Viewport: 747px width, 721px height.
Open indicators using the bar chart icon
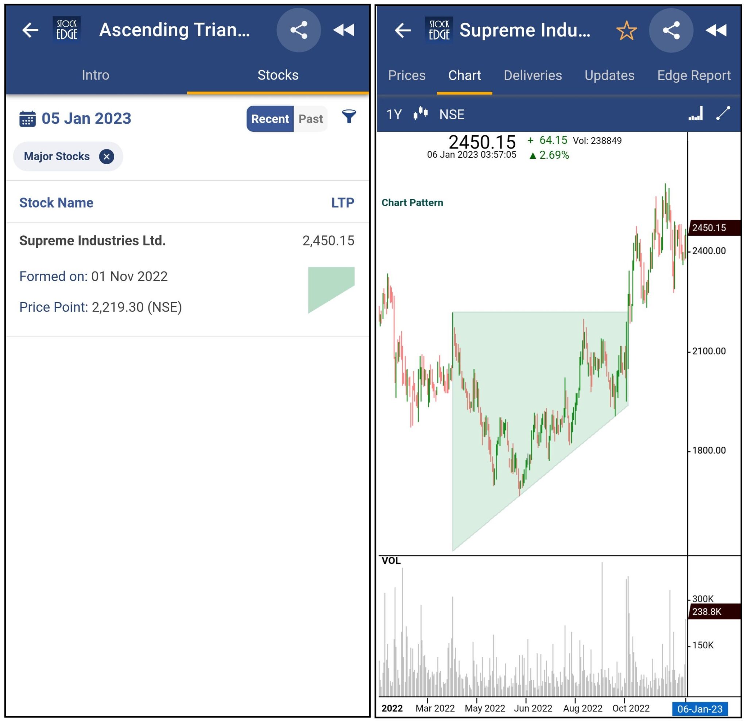click(x=696, y=114)
